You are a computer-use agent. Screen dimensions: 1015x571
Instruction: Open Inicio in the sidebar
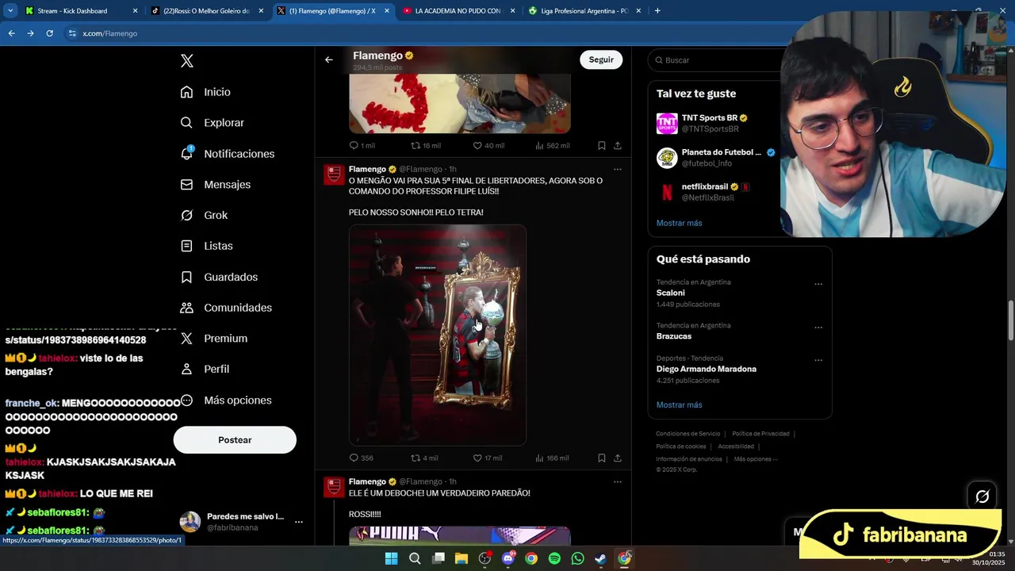pyautogui.click(x=205, y=92)
